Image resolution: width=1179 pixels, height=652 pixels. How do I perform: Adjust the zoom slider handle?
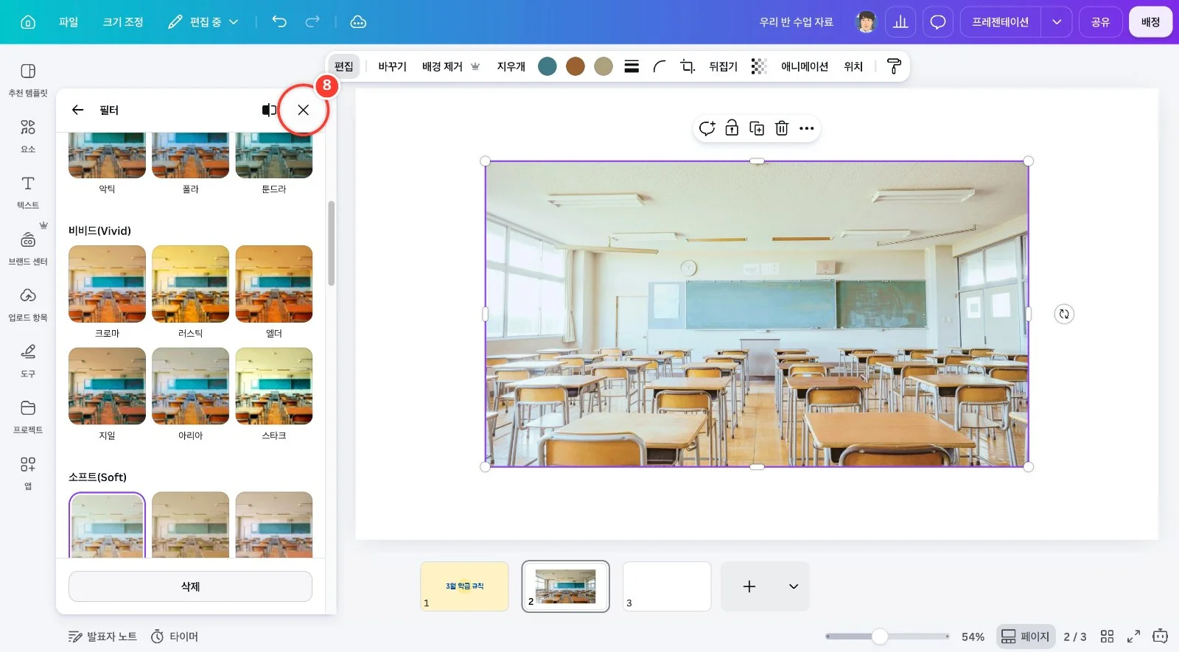coord(880,637)
